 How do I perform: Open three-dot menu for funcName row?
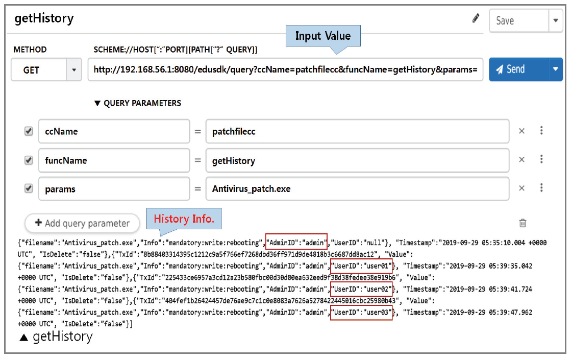click(x=541, y=159)
